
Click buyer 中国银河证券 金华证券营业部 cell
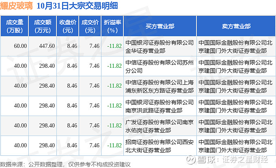pos(160,47)
